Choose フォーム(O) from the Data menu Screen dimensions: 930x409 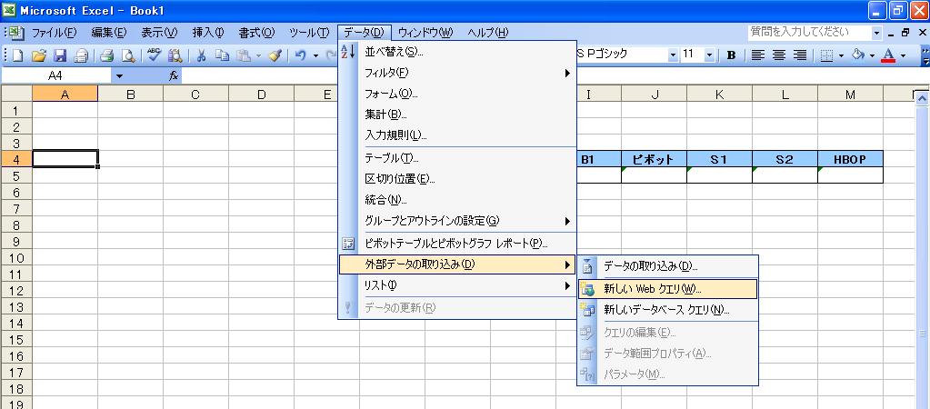(457, 94)
